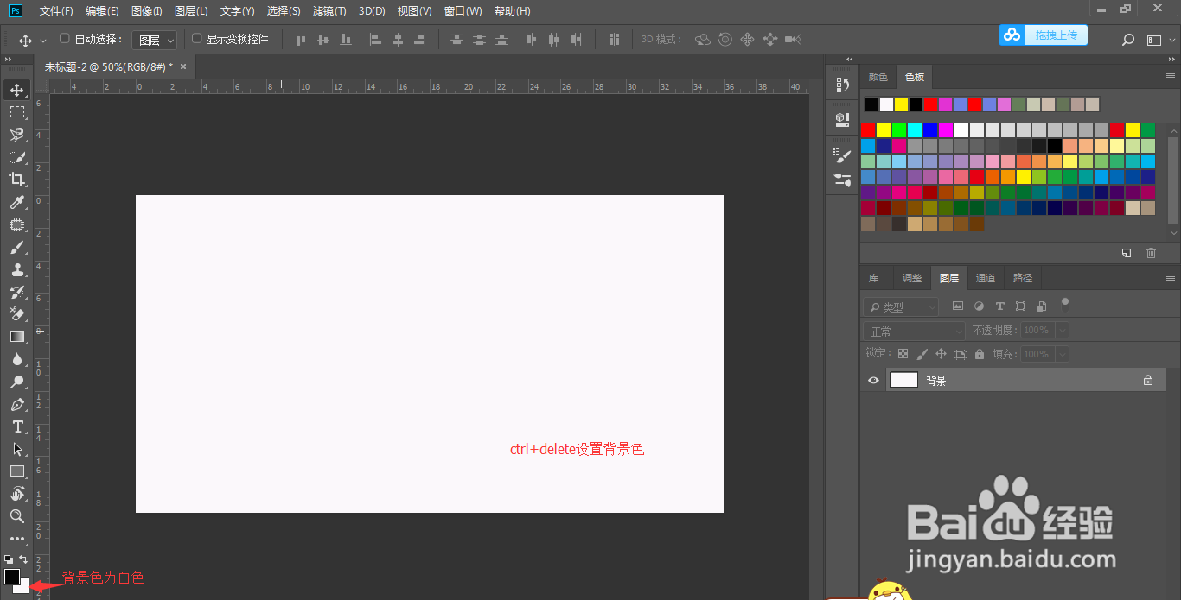
Task: Hide the 背景 layer visibility eye
Action: pos(873,380)
